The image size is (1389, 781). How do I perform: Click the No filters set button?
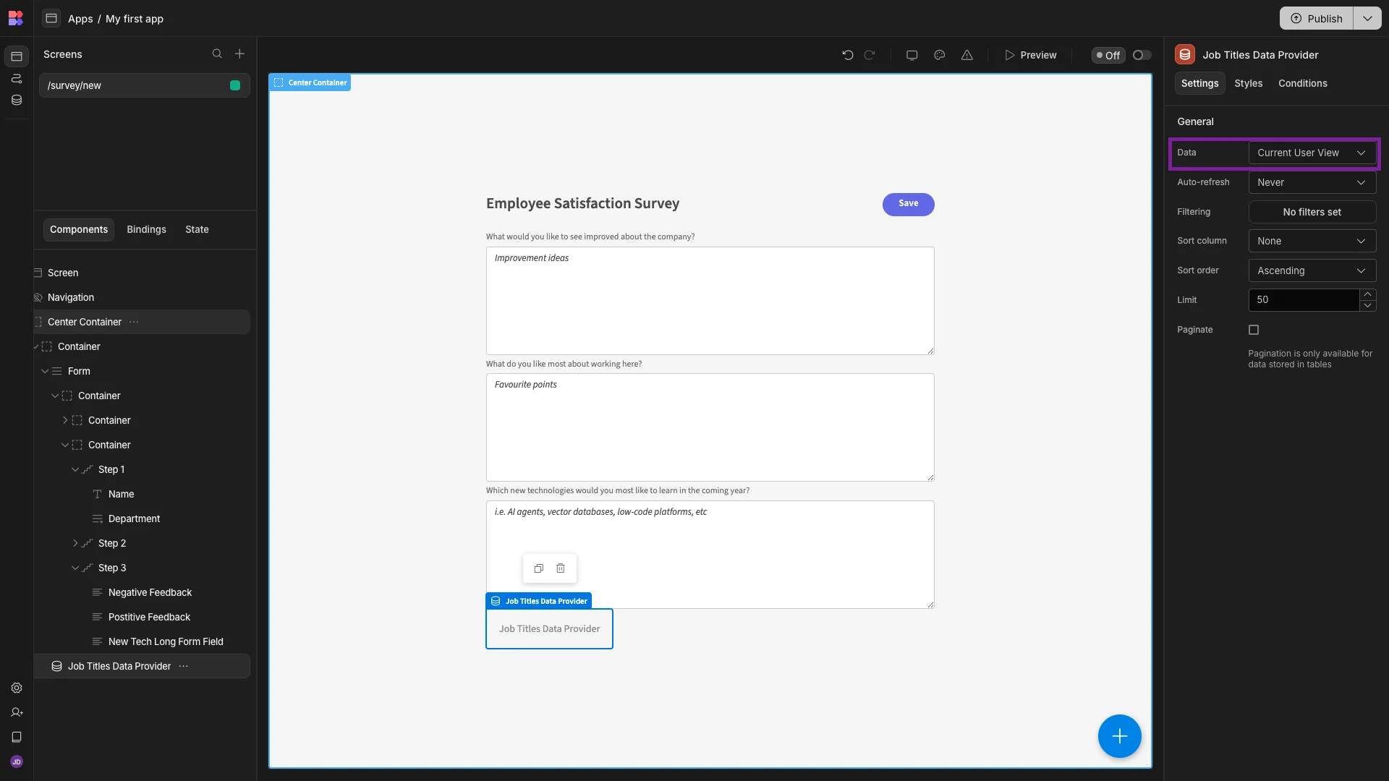click(1312, 212)
